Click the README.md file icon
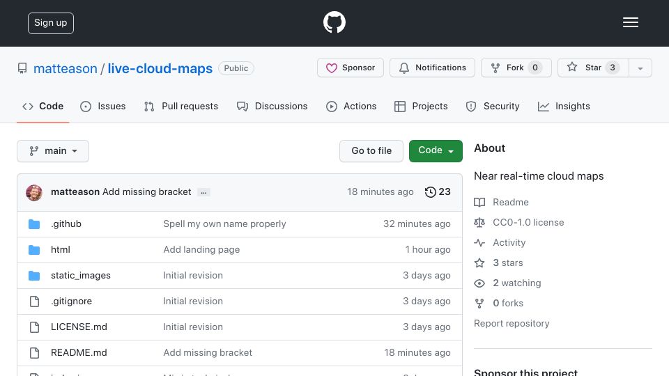 (35, 353)
